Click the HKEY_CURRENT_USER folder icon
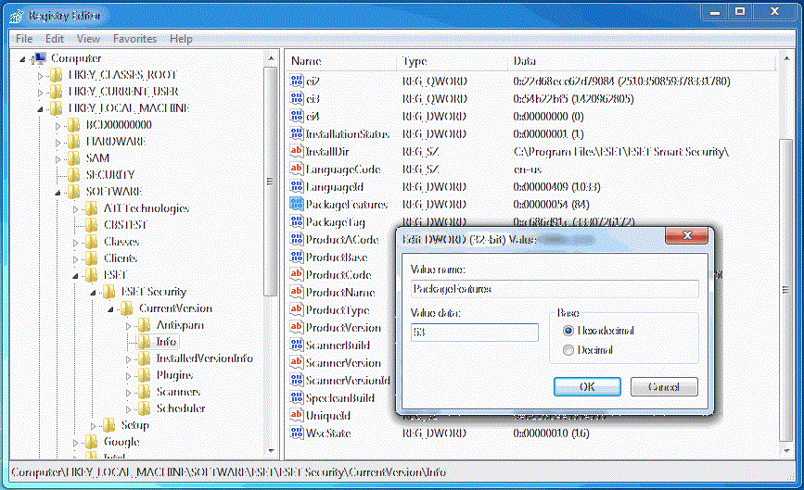The image size is (804, 490). 57,92
